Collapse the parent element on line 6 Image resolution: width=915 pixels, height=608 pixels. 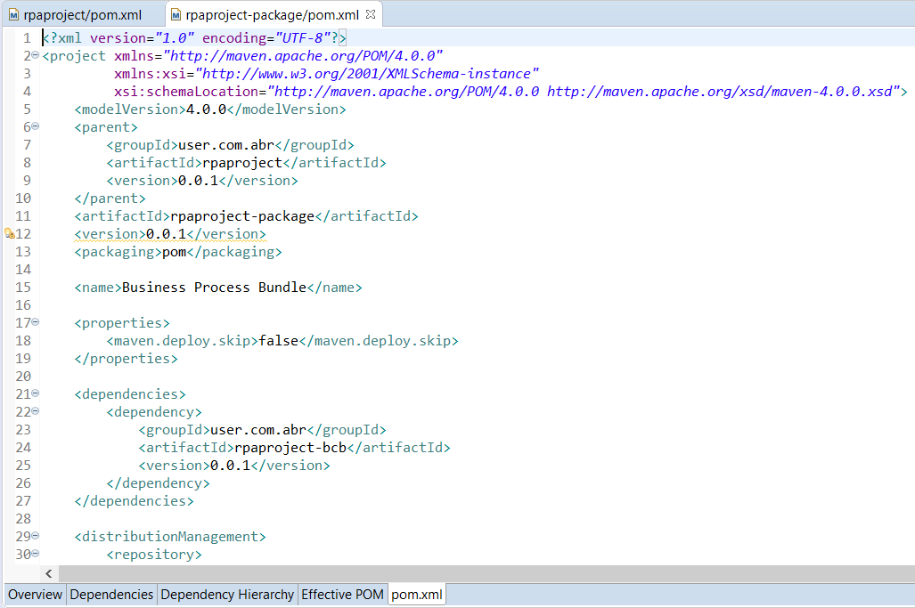(35, 126)
